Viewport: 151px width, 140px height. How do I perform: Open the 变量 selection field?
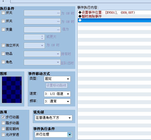tap(42, 30)
